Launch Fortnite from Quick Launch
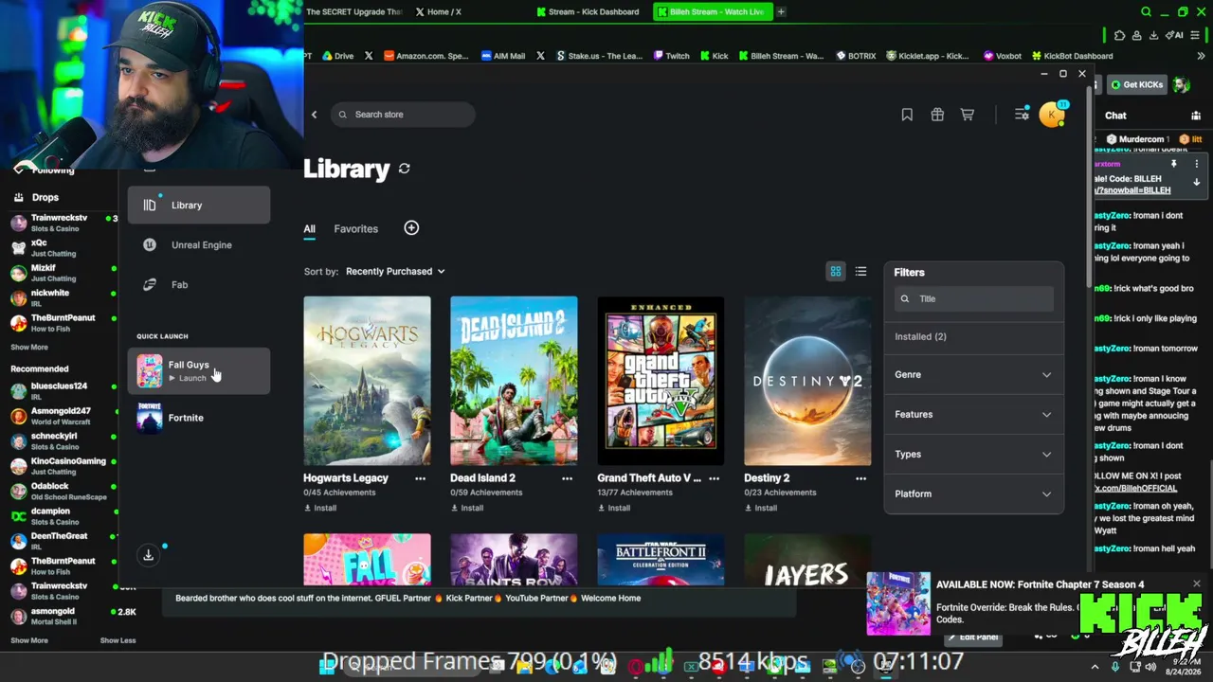Viewport: 1213px width, 682px height. pyautogui.click(x=199, y=418)
